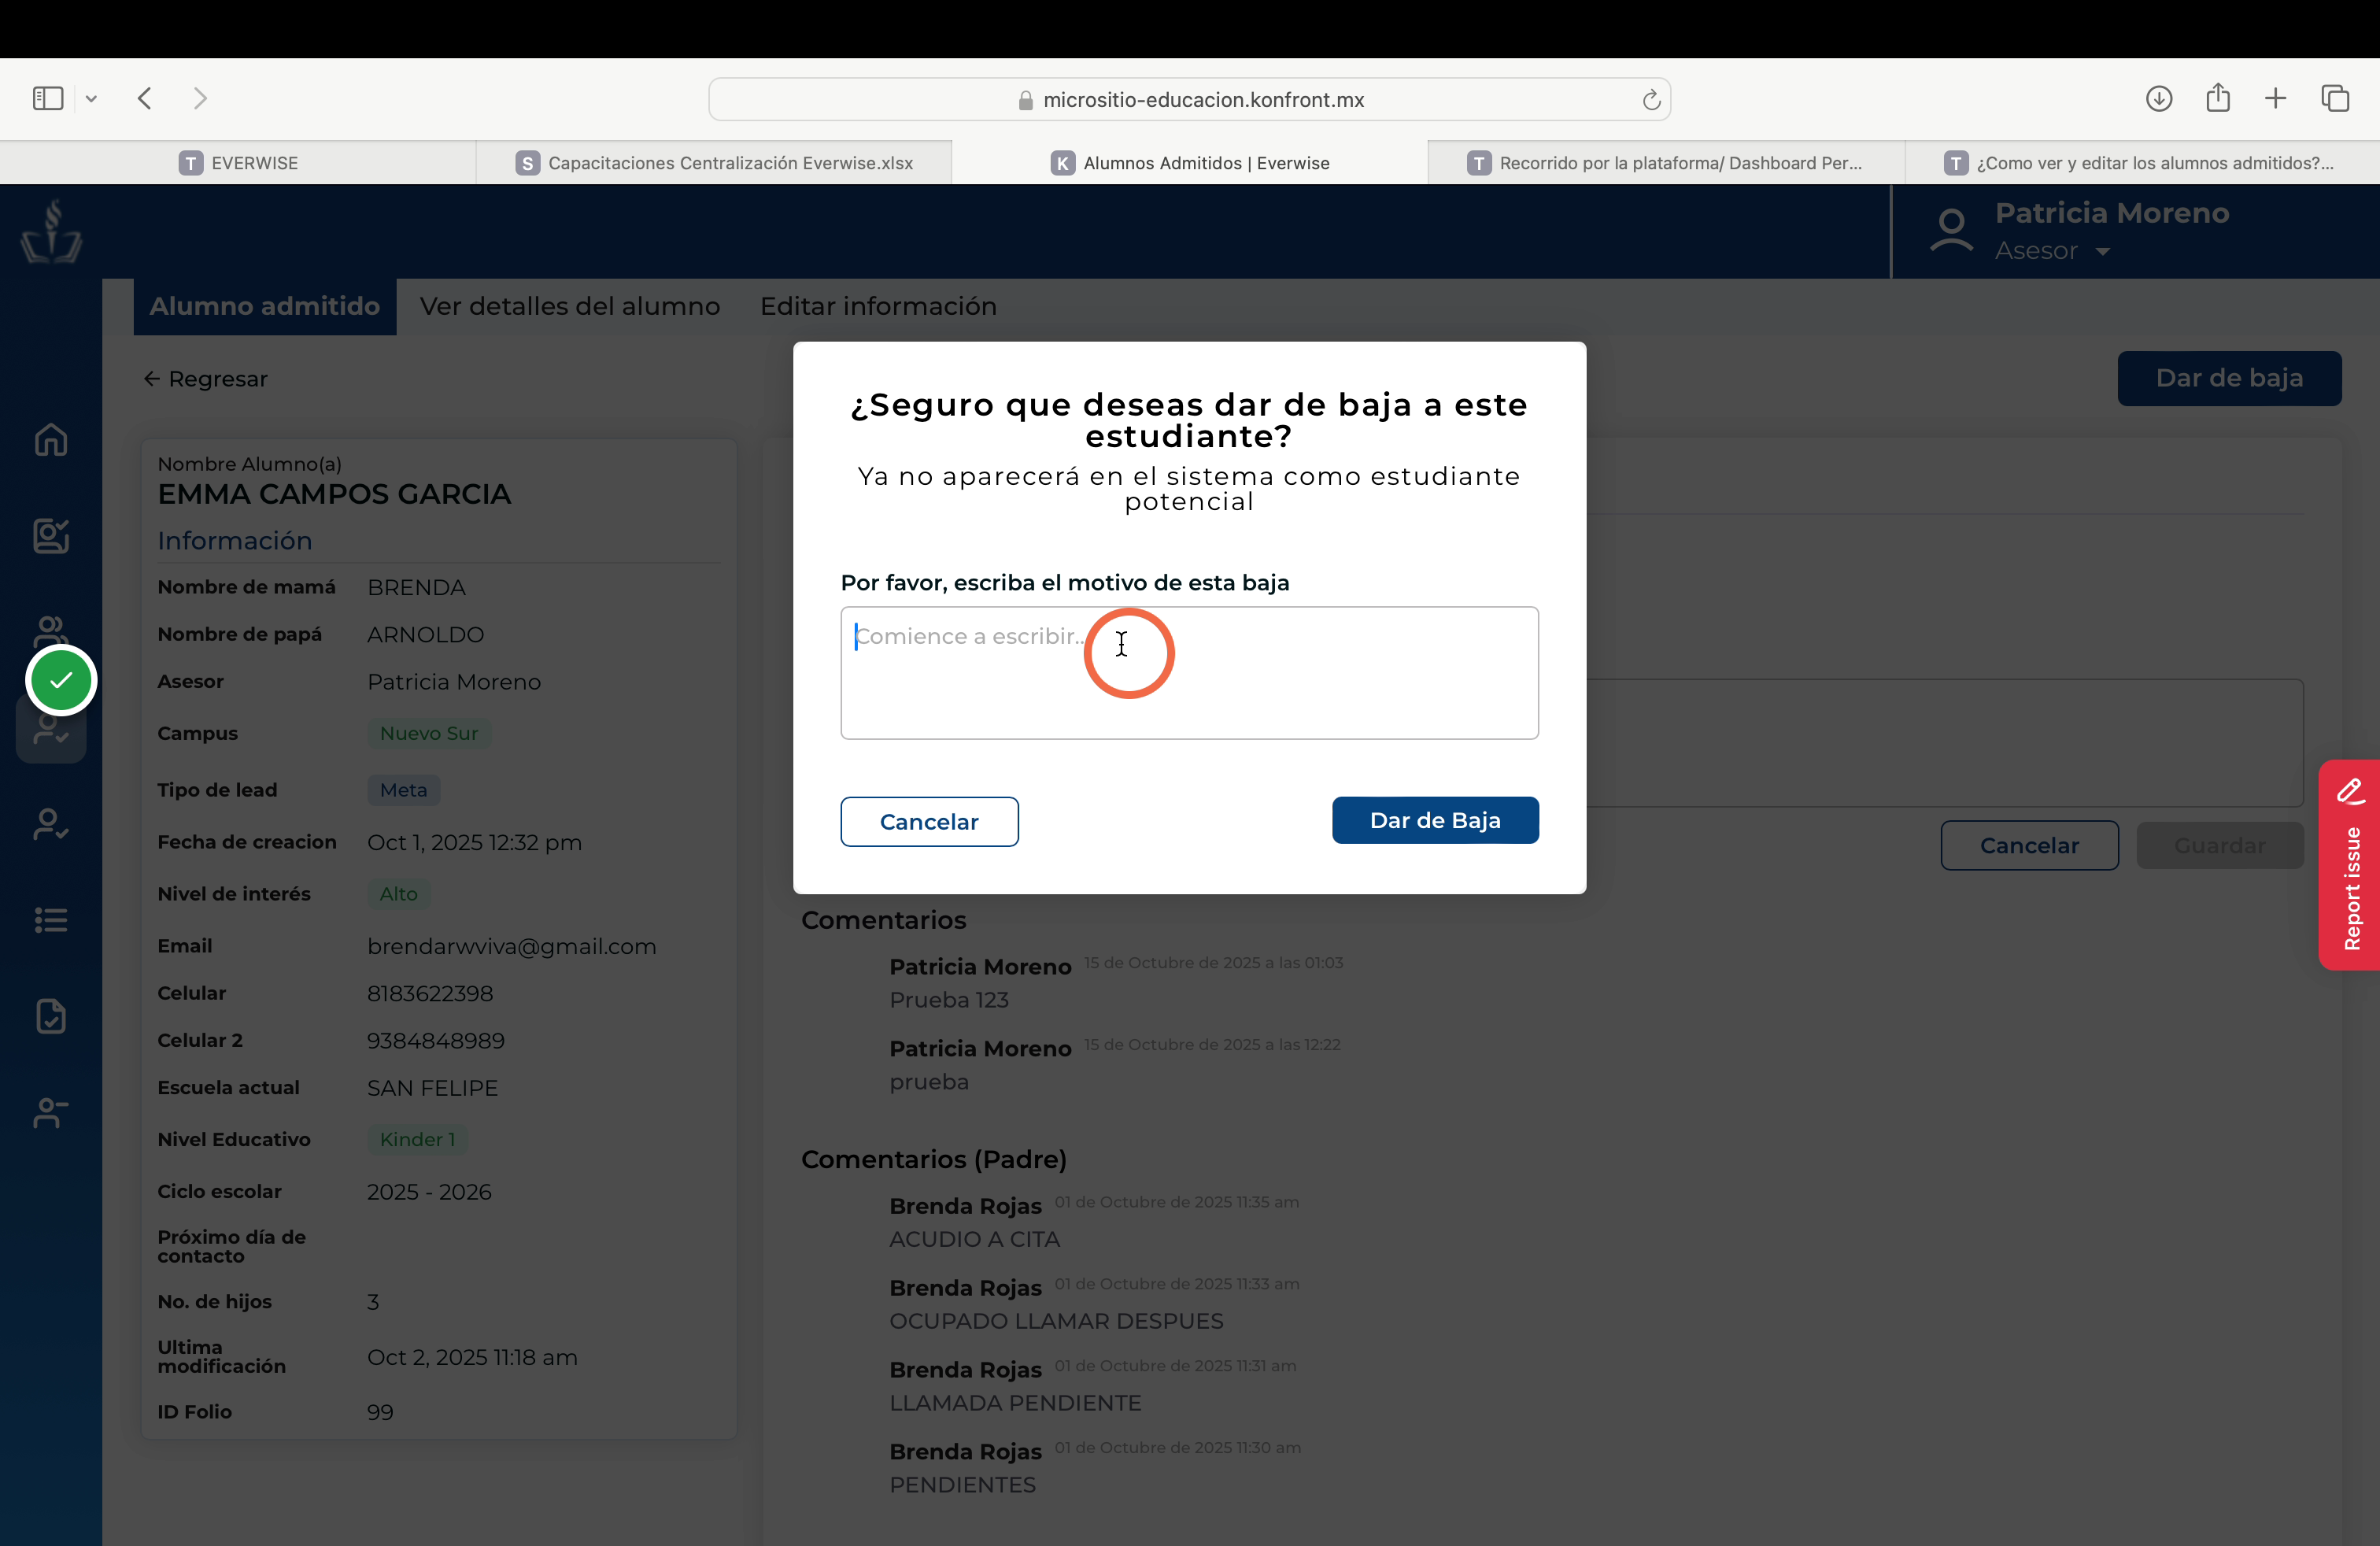2380x1546 pixels.
Task: Click the greyed Guardar button
Action: point(2220,846)
